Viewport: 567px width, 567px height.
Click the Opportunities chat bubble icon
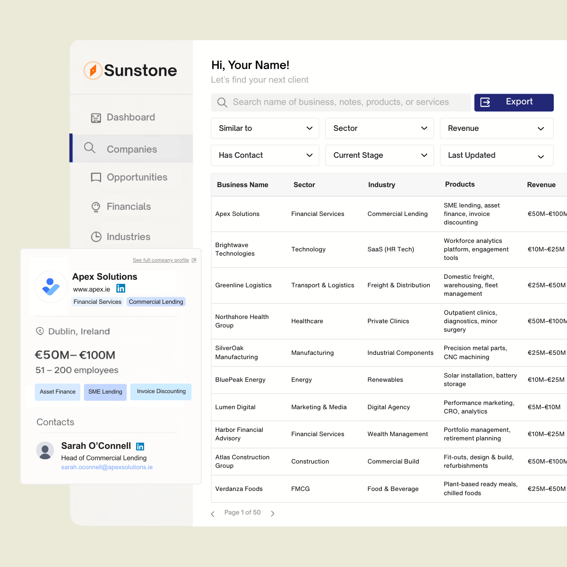(x=96, y=178)
